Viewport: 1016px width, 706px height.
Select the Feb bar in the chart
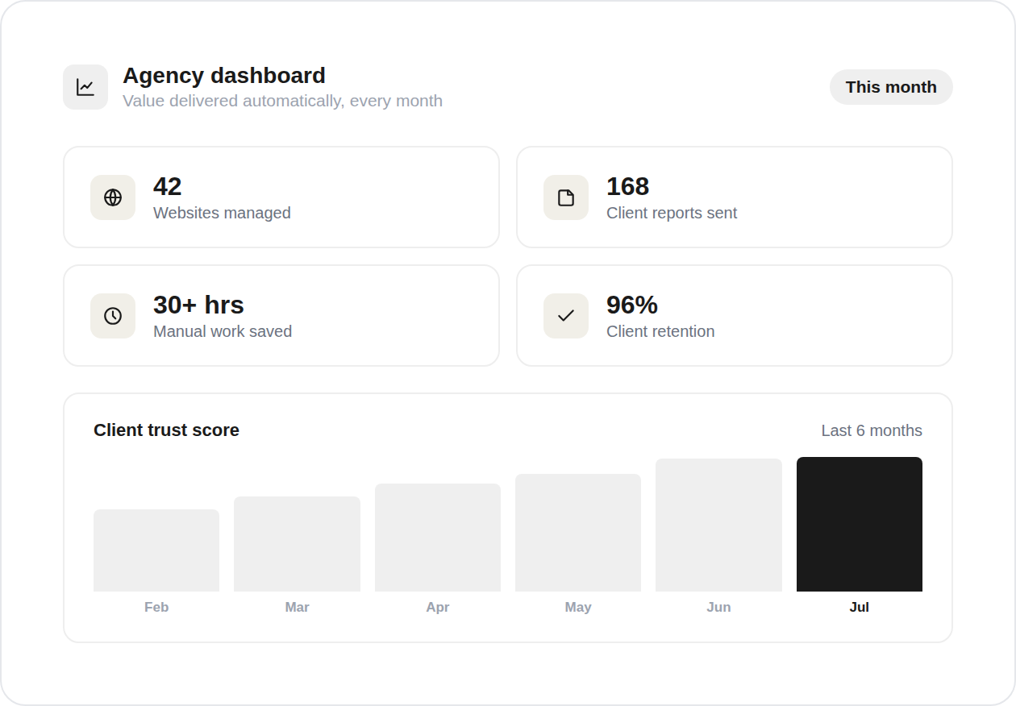point(156,550)
